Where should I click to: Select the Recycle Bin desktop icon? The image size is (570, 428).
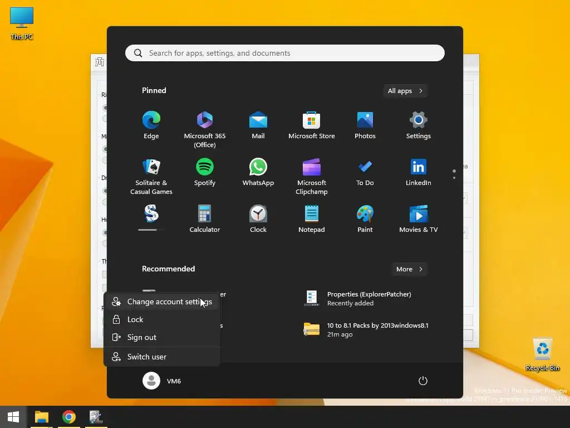tap(542, 354)
